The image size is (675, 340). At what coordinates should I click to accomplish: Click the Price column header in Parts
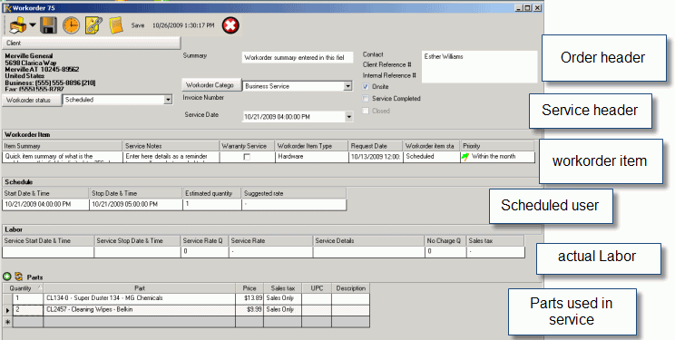tap(249, 288)
